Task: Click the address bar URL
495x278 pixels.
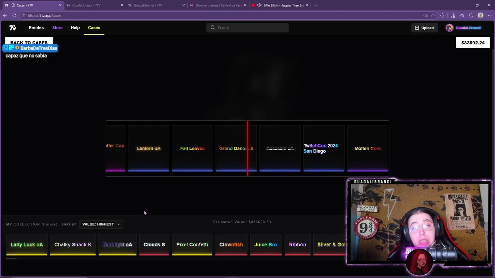Action: [x=44, y=15]
